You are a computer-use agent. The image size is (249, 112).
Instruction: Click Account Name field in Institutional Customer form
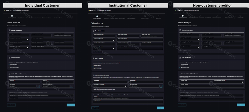(x=110, y=82)
